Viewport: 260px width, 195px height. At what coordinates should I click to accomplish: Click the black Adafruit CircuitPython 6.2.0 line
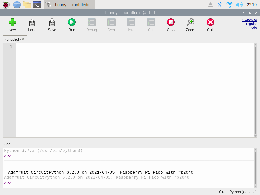coord(101,172)
